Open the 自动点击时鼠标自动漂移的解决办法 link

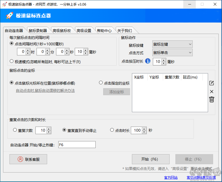45,90
